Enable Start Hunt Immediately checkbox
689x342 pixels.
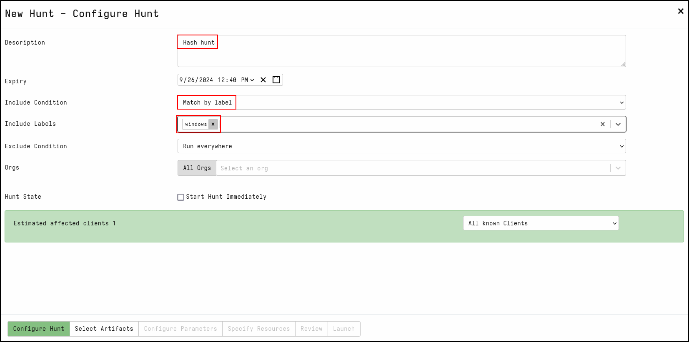click(x=181, y=197)
